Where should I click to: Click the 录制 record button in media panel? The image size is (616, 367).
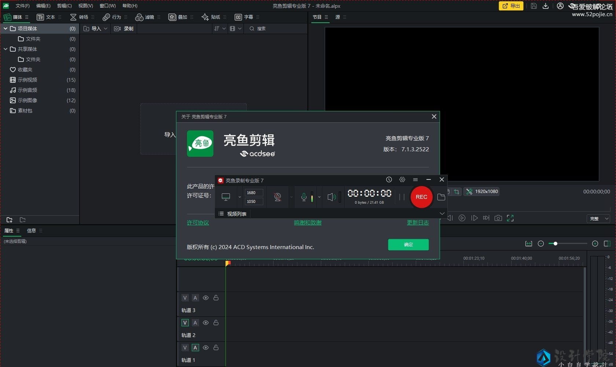124,29
